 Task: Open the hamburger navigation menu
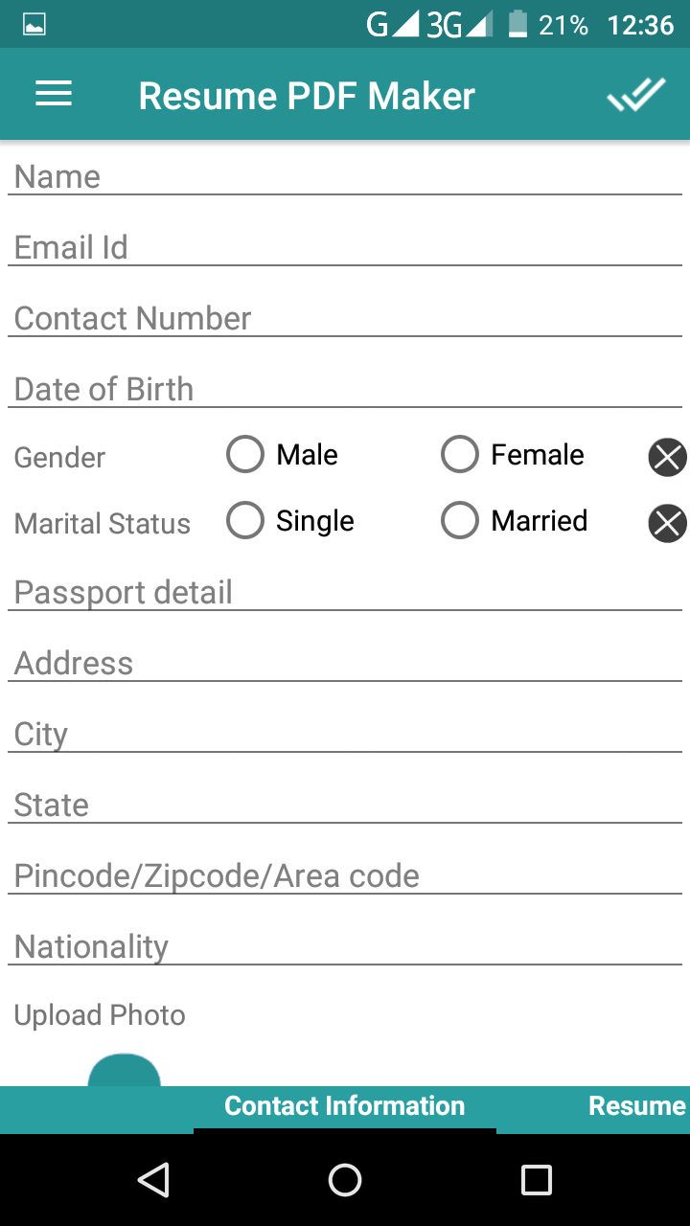(x=54, y=95)
